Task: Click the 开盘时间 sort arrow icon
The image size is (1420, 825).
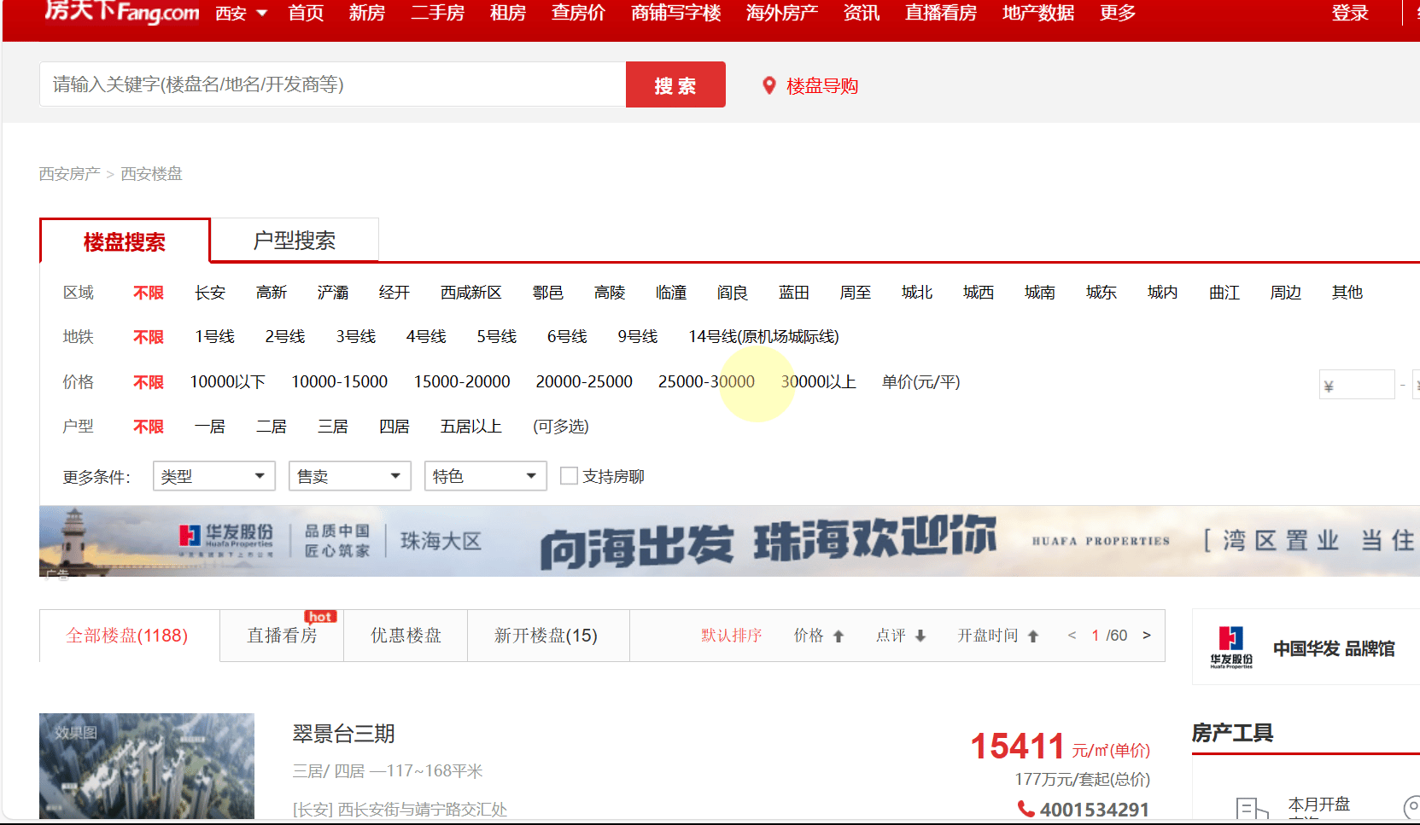Action: [x=1033, y=636]
